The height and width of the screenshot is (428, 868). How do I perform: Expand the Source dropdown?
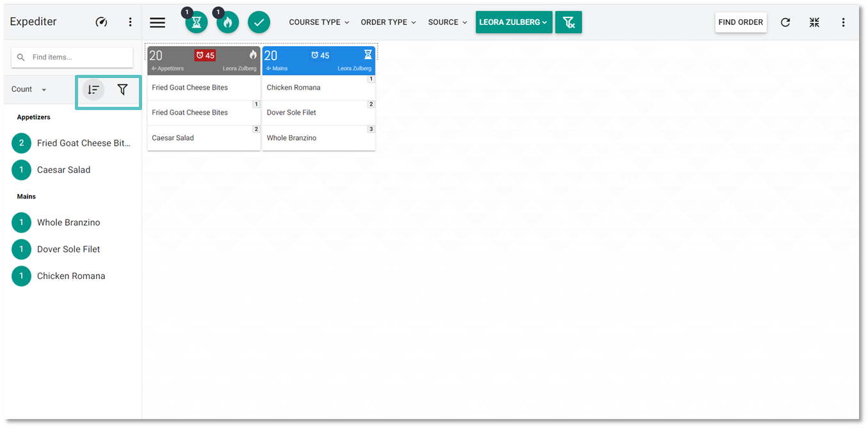tap(447, 22)
